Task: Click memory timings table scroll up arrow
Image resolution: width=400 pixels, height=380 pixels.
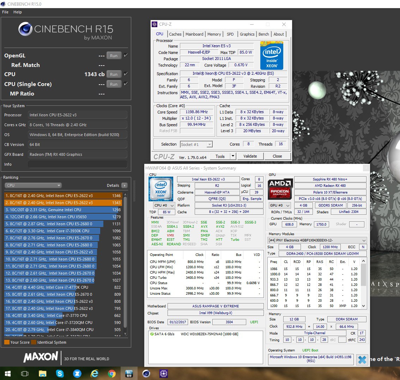Action: 364,261
